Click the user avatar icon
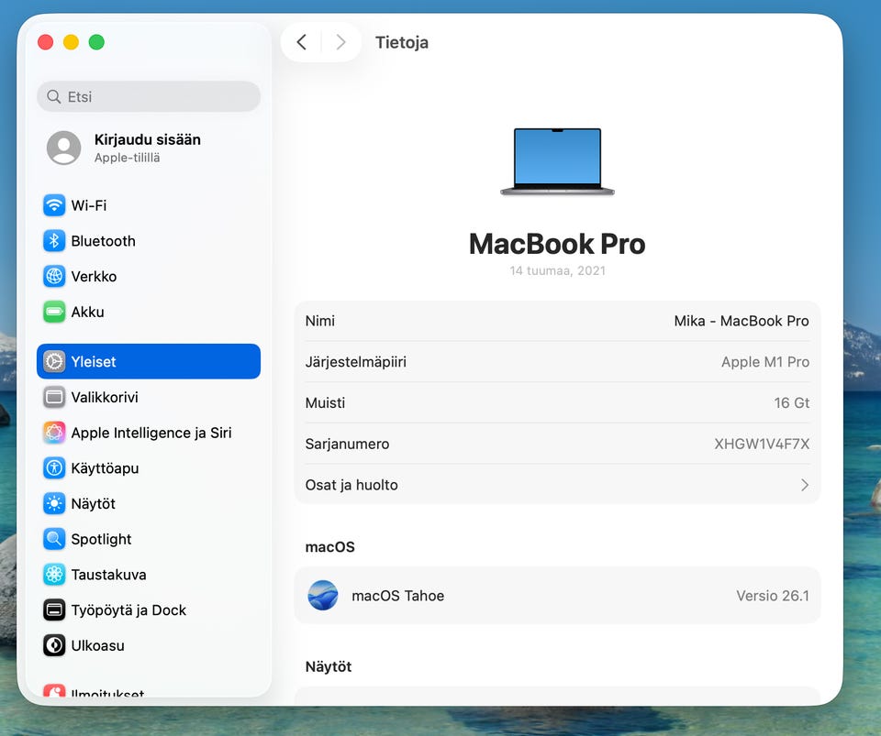The height and width of the screenshot is (736, 881). (x=63, y=148)
